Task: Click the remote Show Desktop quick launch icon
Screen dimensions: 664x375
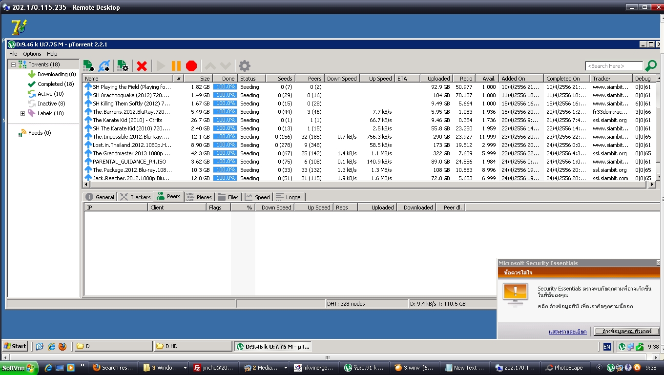Action: click(x=40, y=346)
